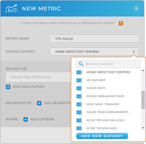
Task: Close the New Metric dialog
Action: [137, 8]
